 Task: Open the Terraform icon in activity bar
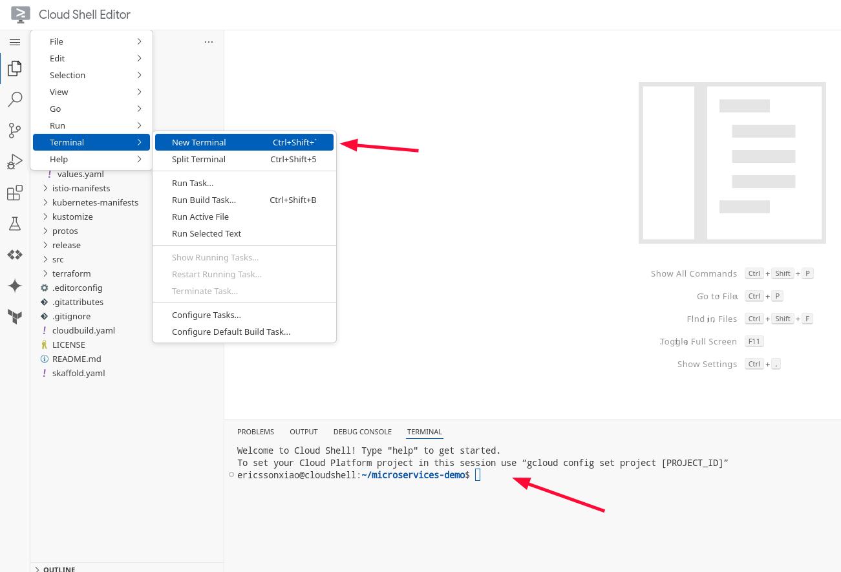(14, 316)
